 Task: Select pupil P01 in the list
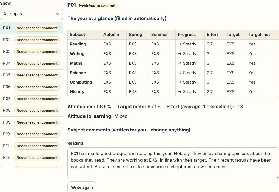(x=32, y=28)
